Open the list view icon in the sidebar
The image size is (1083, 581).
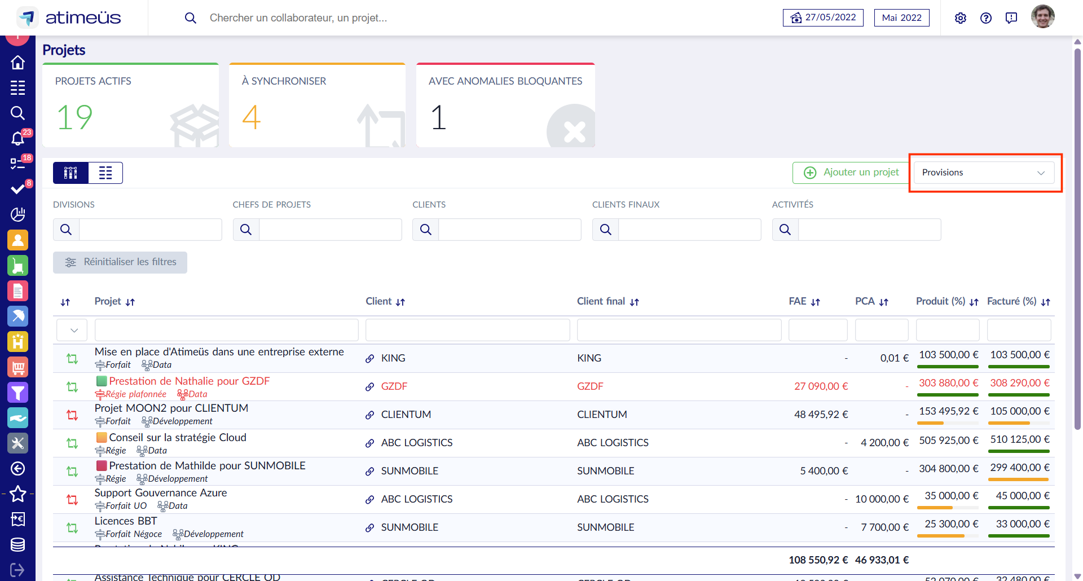(x=17, y=87)
